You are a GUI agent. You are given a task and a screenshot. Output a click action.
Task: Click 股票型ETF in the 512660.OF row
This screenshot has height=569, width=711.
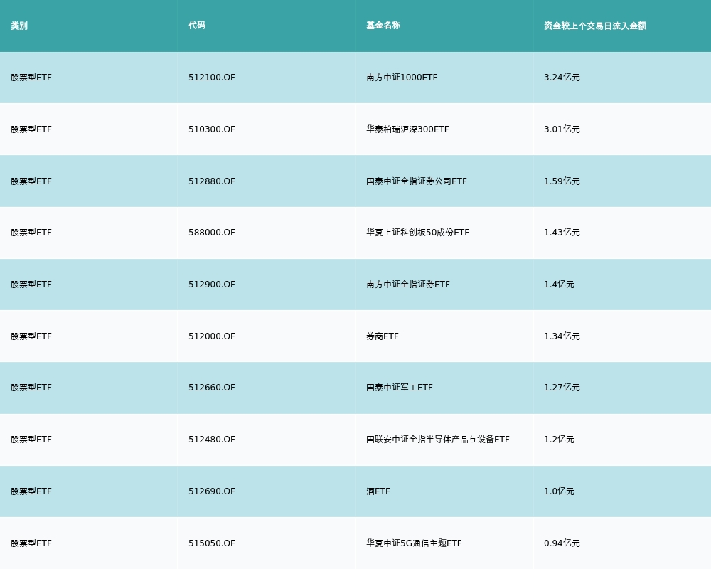pos(31,388)
